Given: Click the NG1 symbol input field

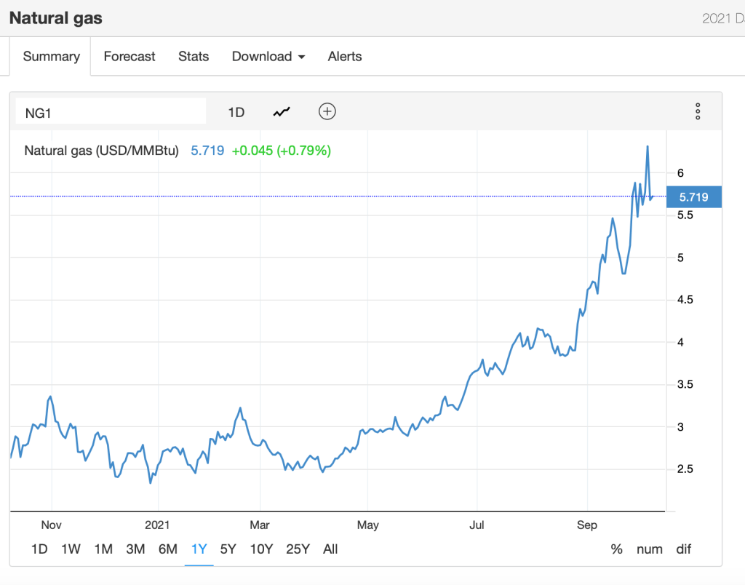Looking at the screenshot, I should coord(111,112).
